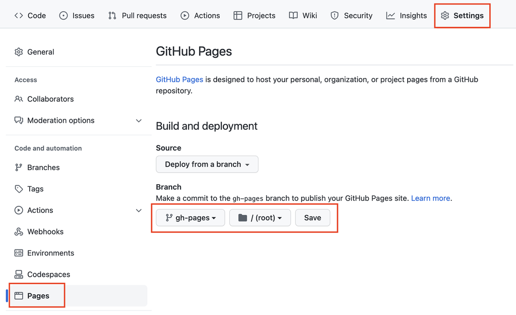Click the Issues icon in the top navigation
This screenshot has width=516, height=315.
(x=63, y=15)
